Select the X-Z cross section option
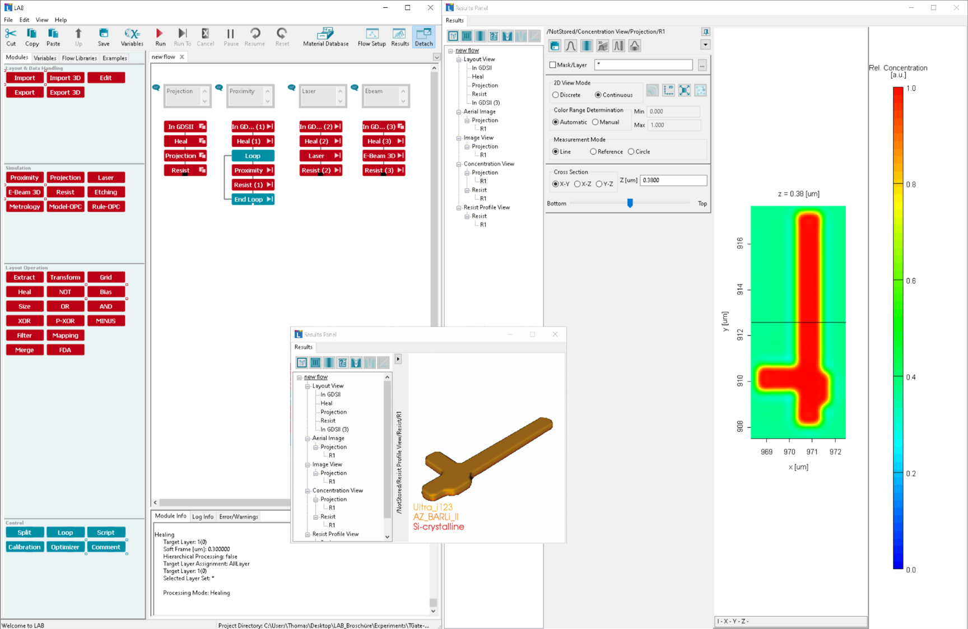The height and width of the screenshot is (629, 968). tap(578, 184)
